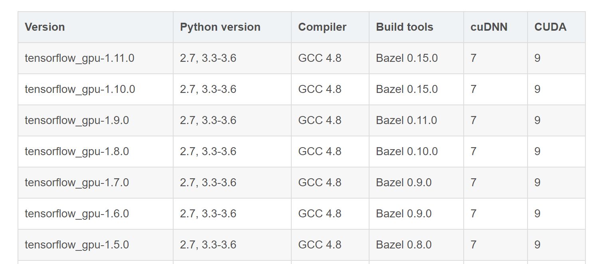The width and height of the screenshot is (589, 264).
Task: Select CUDA value 9 for tensorflow_gpu-1.8.0
Action: 556,152
